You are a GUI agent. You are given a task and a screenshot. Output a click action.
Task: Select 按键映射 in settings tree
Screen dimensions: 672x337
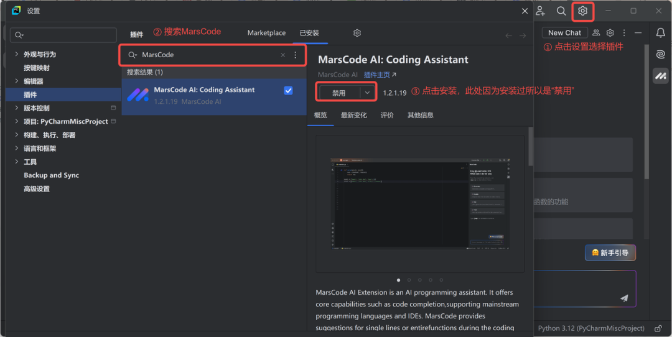(37, 68)
